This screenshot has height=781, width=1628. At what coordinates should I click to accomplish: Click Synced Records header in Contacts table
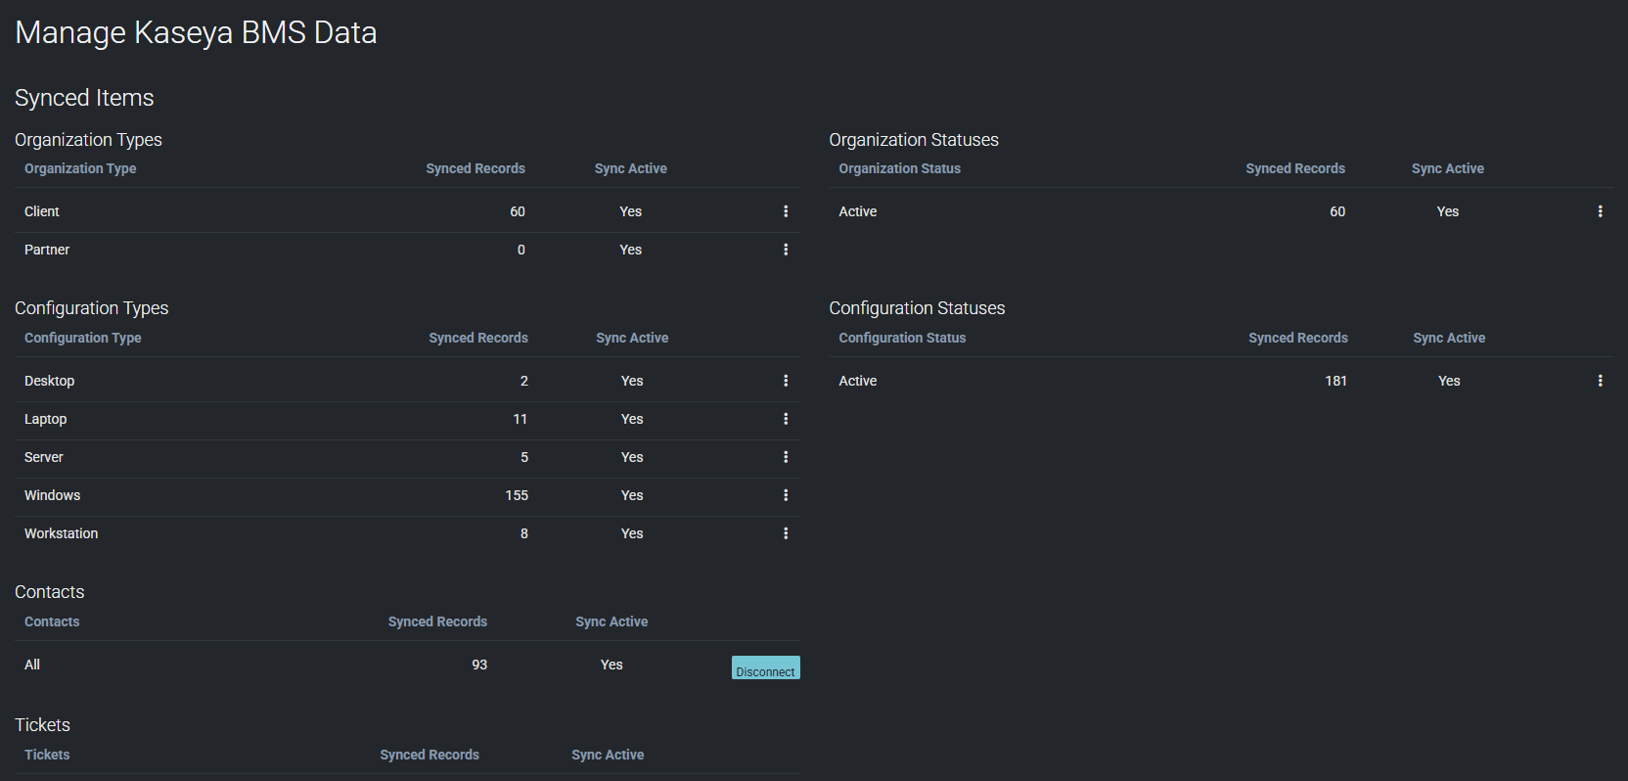coord(437,621)
